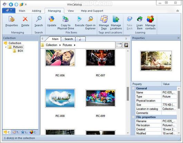Screen dimensions: 183x143
Task: Click the thumbnail list scroll down arrow
Action: [128, 133]
